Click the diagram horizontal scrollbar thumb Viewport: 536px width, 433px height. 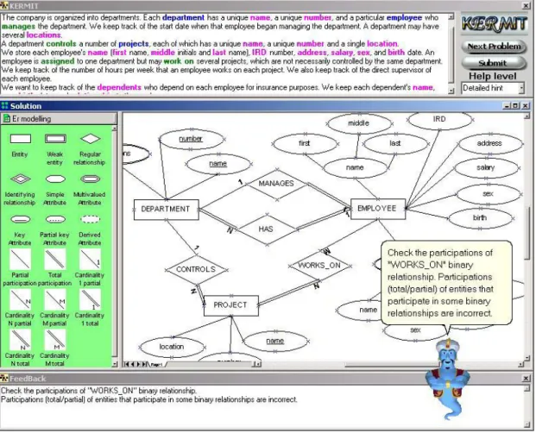(x=393, y=365)
